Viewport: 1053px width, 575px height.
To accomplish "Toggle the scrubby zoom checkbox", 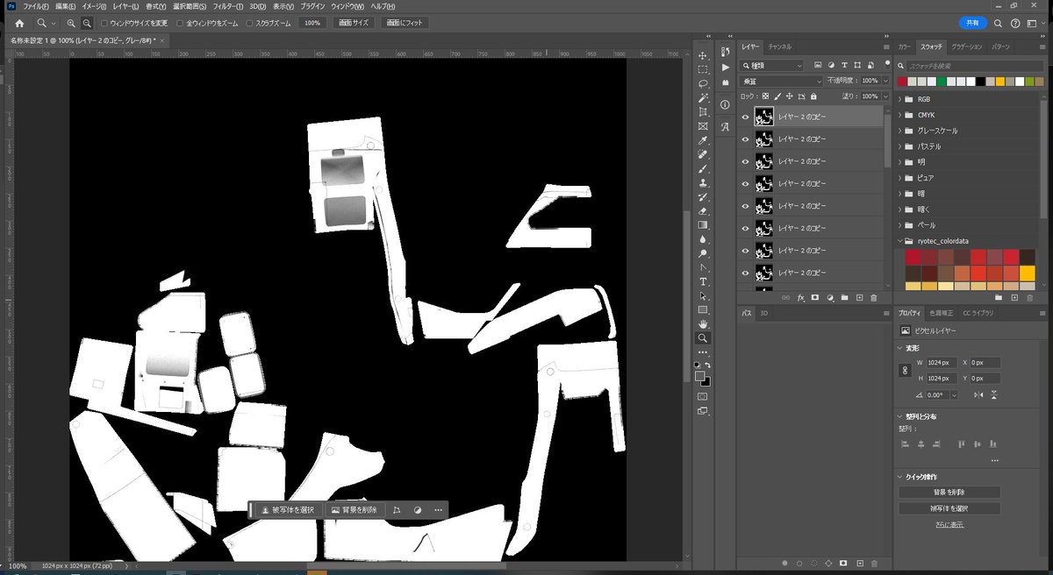I will [249, 23].
